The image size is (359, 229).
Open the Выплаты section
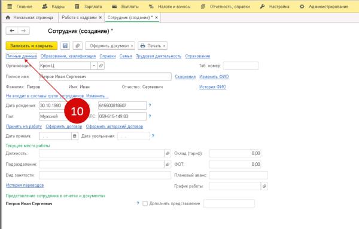click(x=125, y=7)
